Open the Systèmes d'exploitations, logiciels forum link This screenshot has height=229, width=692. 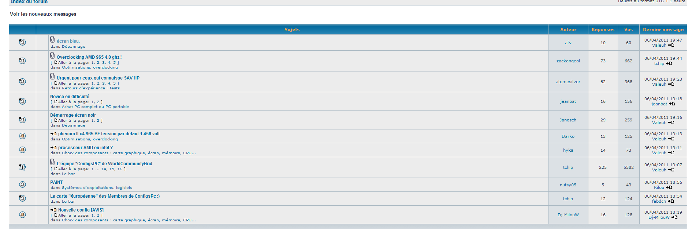pyautogui.click(x=97, y=188)
